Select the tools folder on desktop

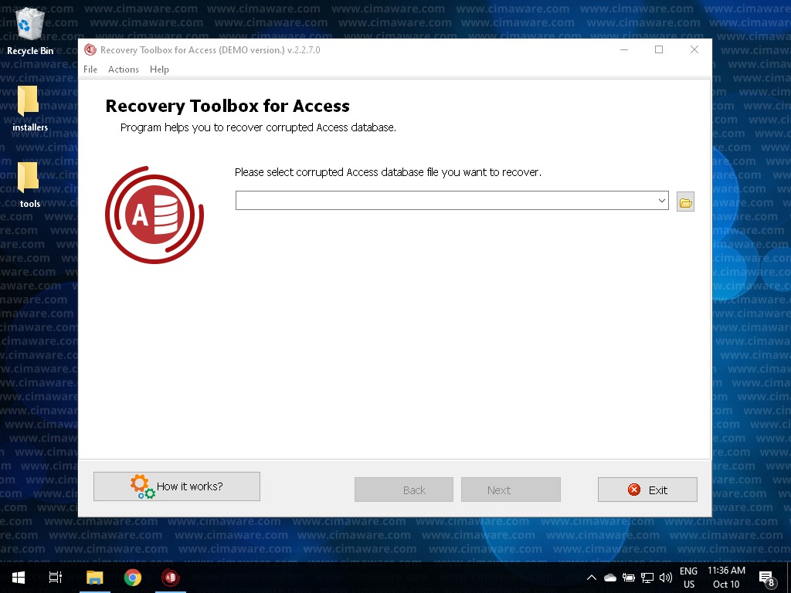tap(30, 185)
